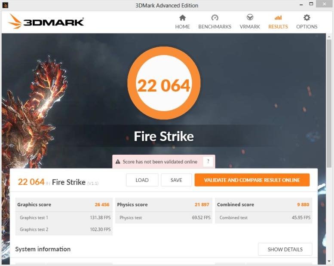Click the warning triangle icon
The height and width of the screenshot is (266, 334).
[x=118, y=162]
